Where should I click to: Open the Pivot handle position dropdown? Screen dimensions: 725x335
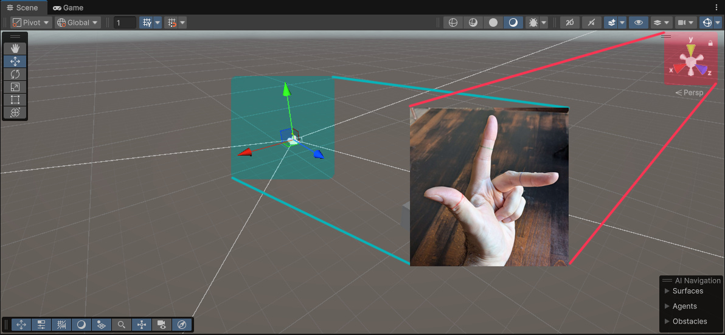32,22
